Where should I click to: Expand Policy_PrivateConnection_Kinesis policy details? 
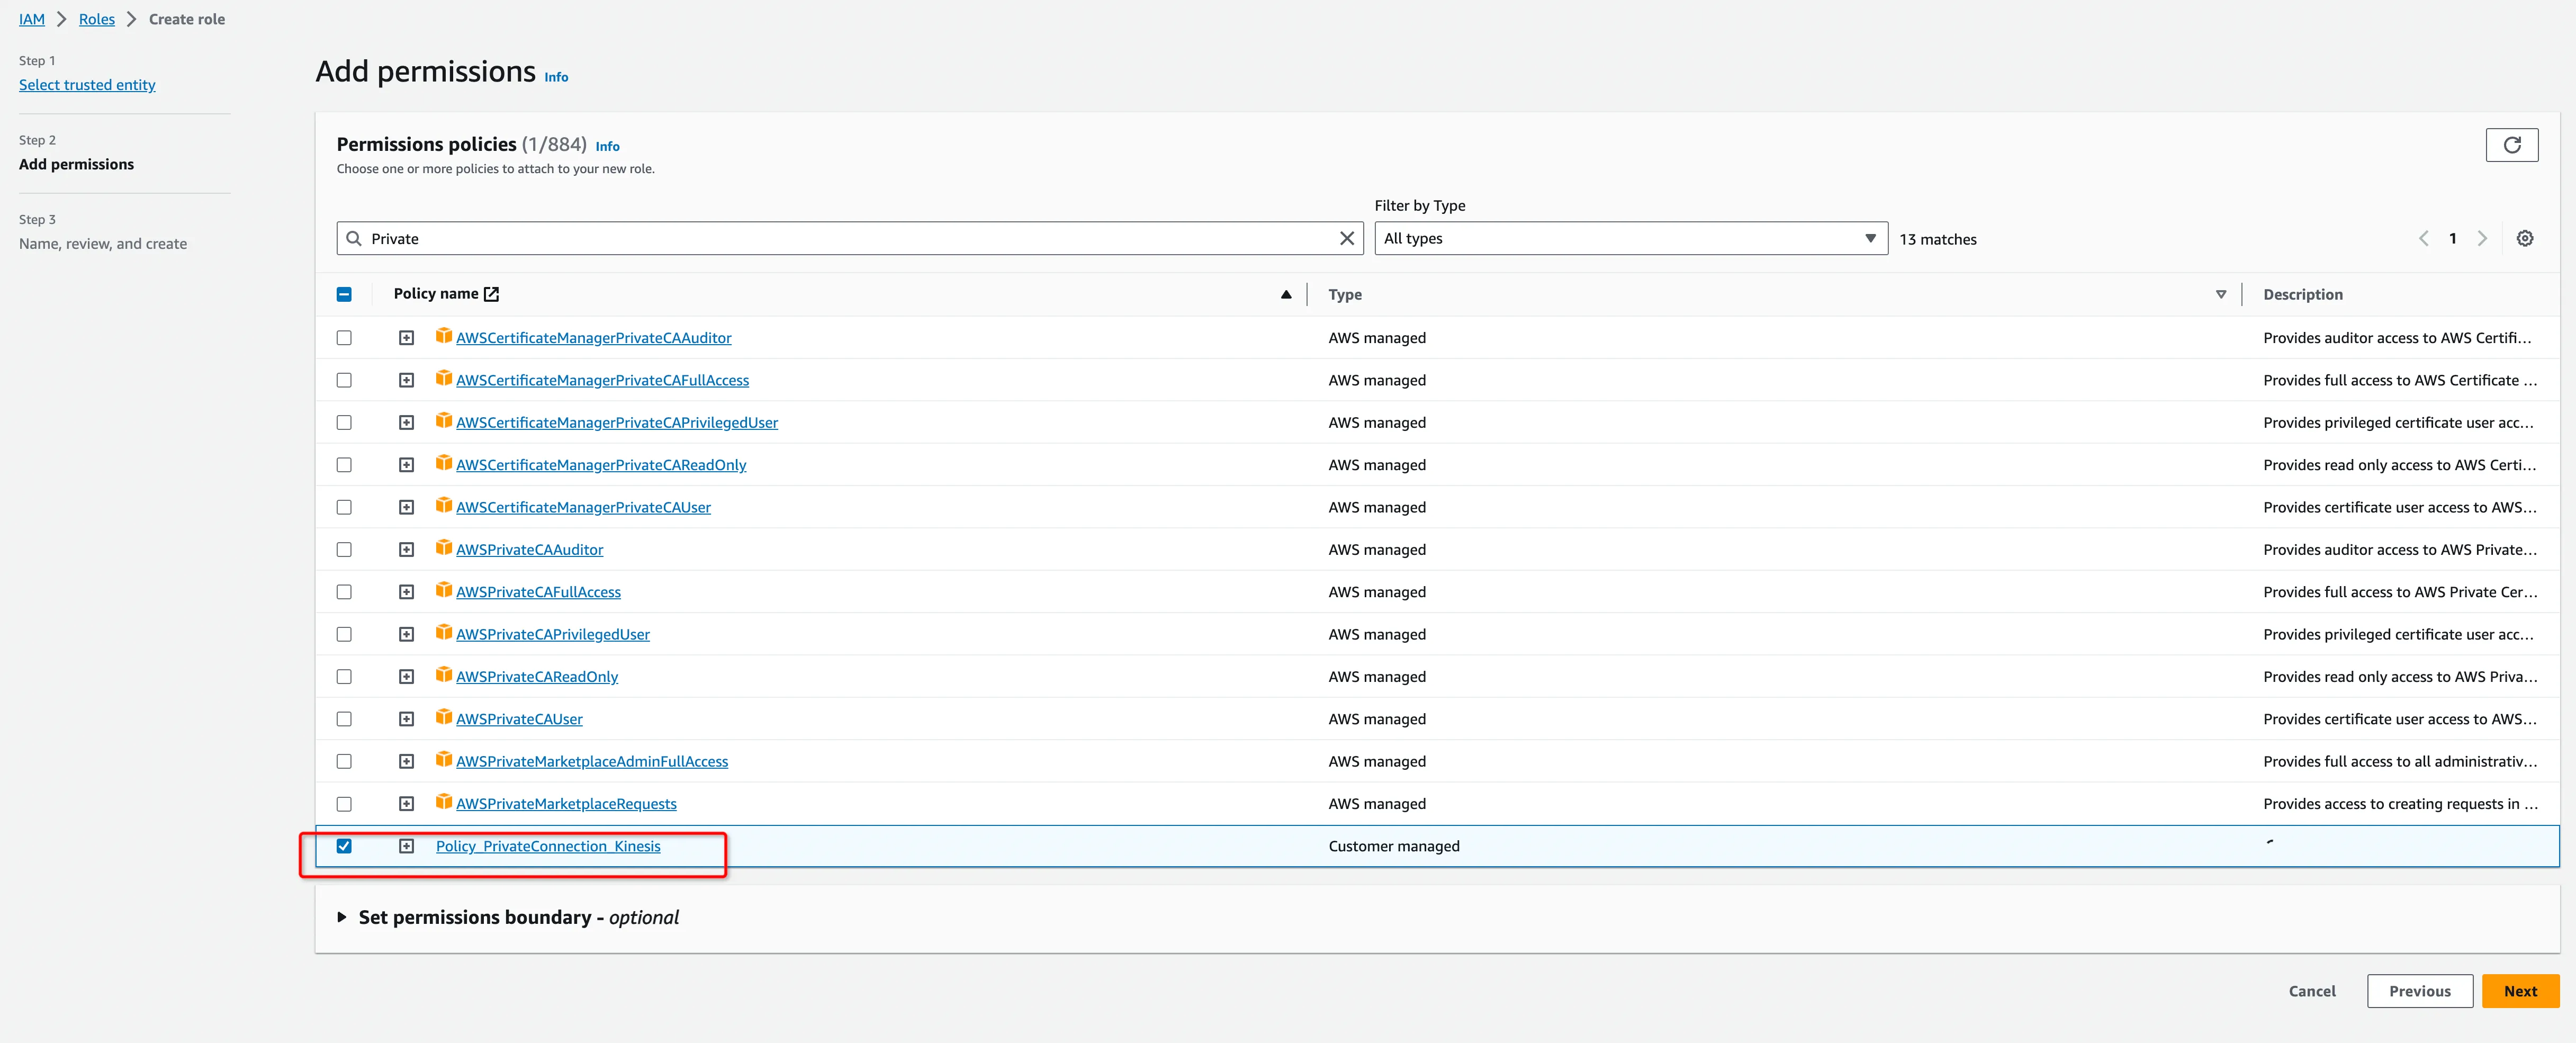click(x=406, y=846)
